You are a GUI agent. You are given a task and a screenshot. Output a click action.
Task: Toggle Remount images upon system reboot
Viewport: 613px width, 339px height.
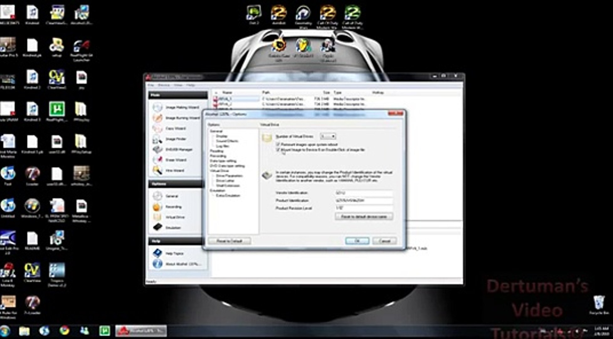tap(278, 144)
